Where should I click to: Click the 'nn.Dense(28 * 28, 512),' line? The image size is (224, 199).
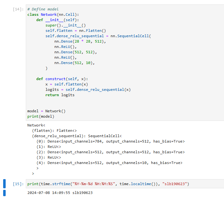[80, 41]
